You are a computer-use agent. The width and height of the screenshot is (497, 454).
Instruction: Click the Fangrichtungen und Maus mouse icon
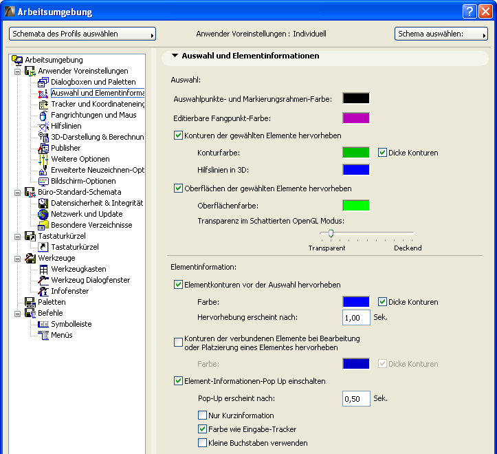(x=43, y=115)
